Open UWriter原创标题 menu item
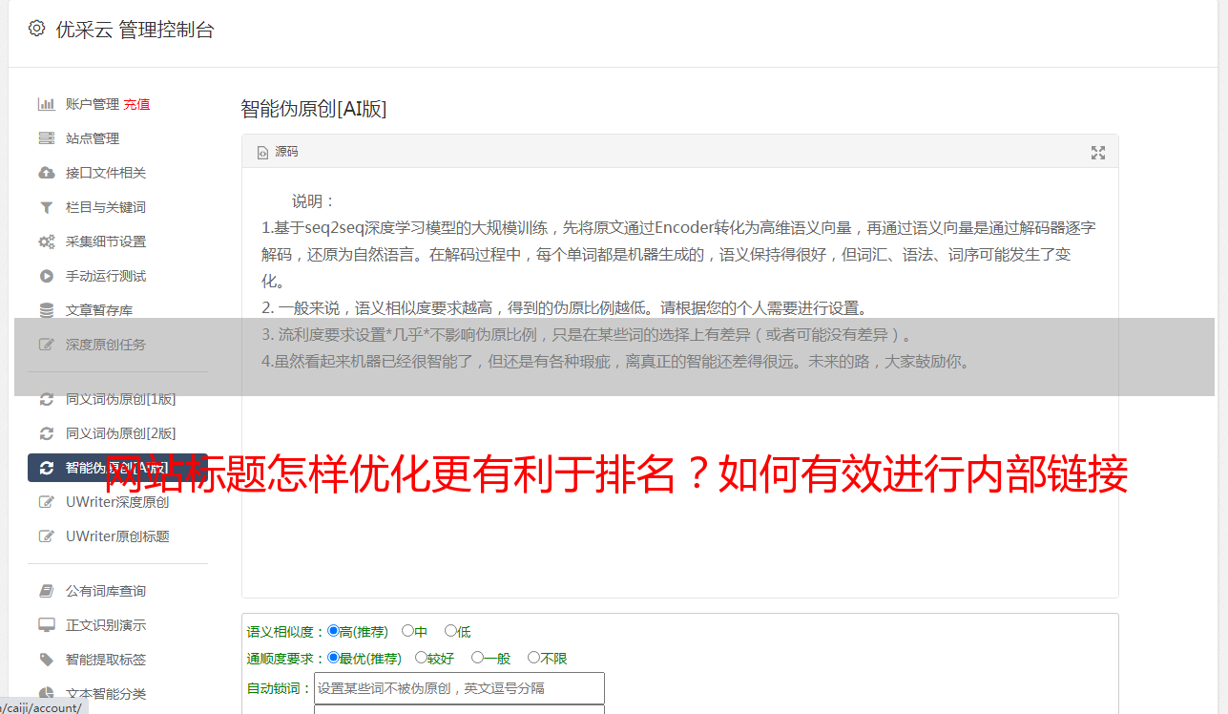The height and width of the screenshot is (714, 1228). click(x=118, y=536)
